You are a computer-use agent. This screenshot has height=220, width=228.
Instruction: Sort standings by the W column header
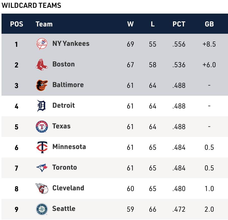[130, 24]
